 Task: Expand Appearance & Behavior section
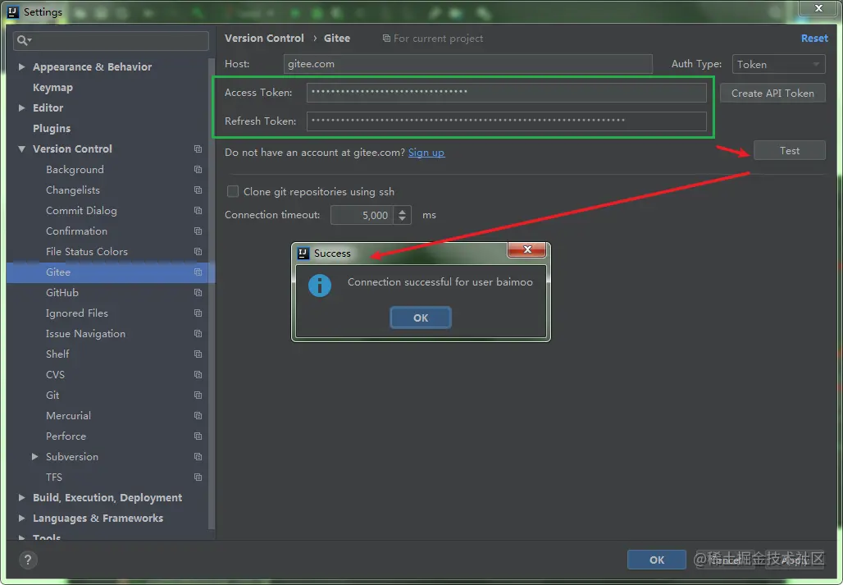(21, 66)
